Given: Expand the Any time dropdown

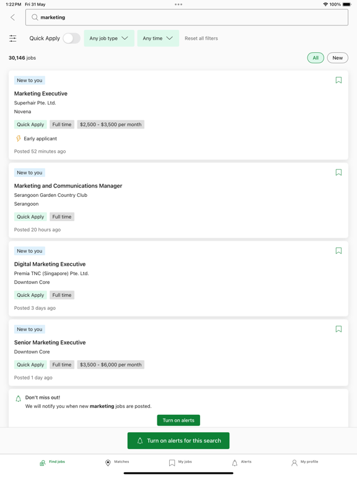Looking at the screenshot, I should tap(158, 39).
